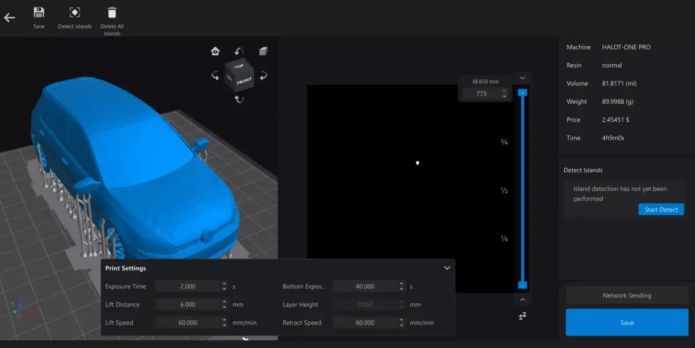Start island detection with Start Detect
The image size is (695, 348).
[x=661, y=209]
